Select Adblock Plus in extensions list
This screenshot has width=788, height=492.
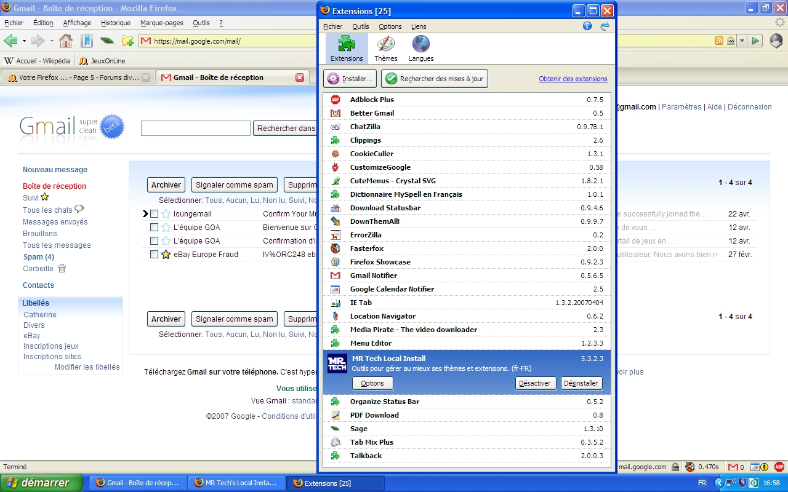point(467,100)
